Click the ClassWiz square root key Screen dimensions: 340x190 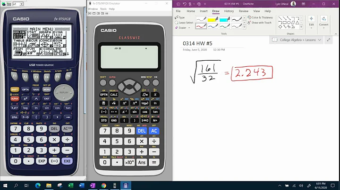click(114, 103)
